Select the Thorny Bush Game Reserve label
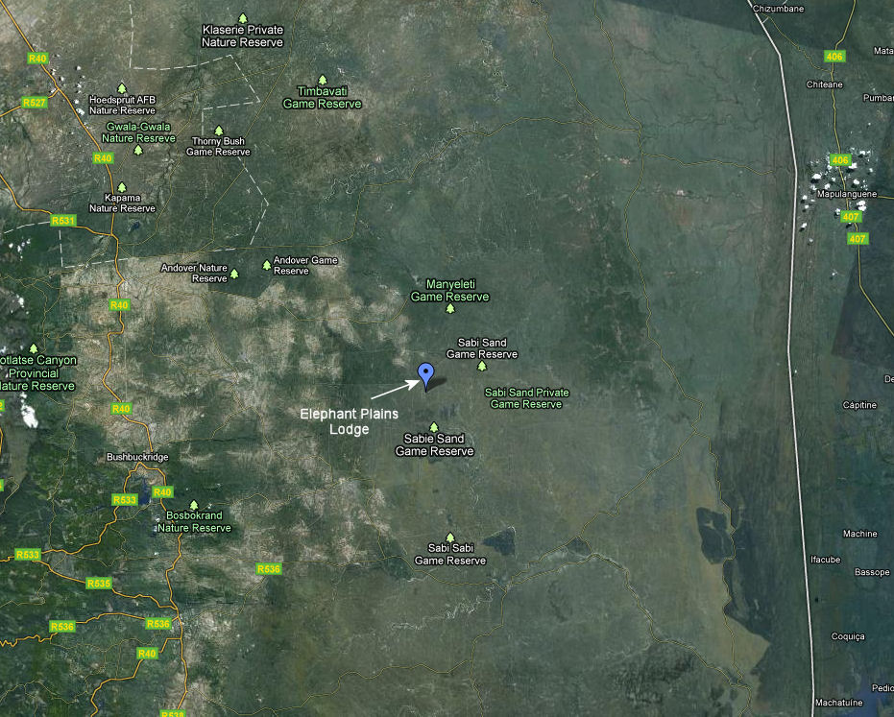This screenshot has width=894, height=717. click(x=218, y=147)
